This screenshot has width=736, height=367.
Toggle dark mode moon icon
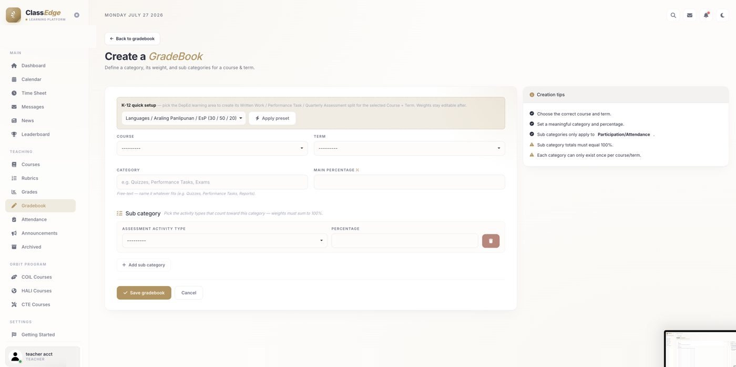click(x=722, y=15)
